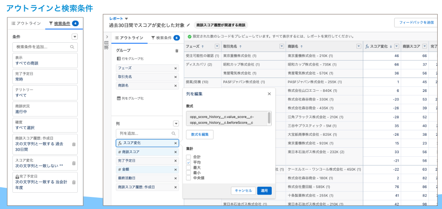Open the 列 section dropdown menu
The width and height of the screenshot is (442, 209).
pos(176,123)
